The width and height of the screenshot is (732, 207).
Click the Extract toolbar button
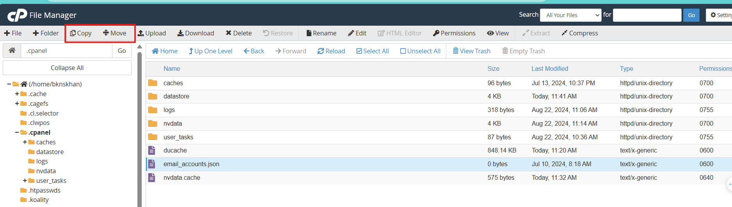pos(536,33)
